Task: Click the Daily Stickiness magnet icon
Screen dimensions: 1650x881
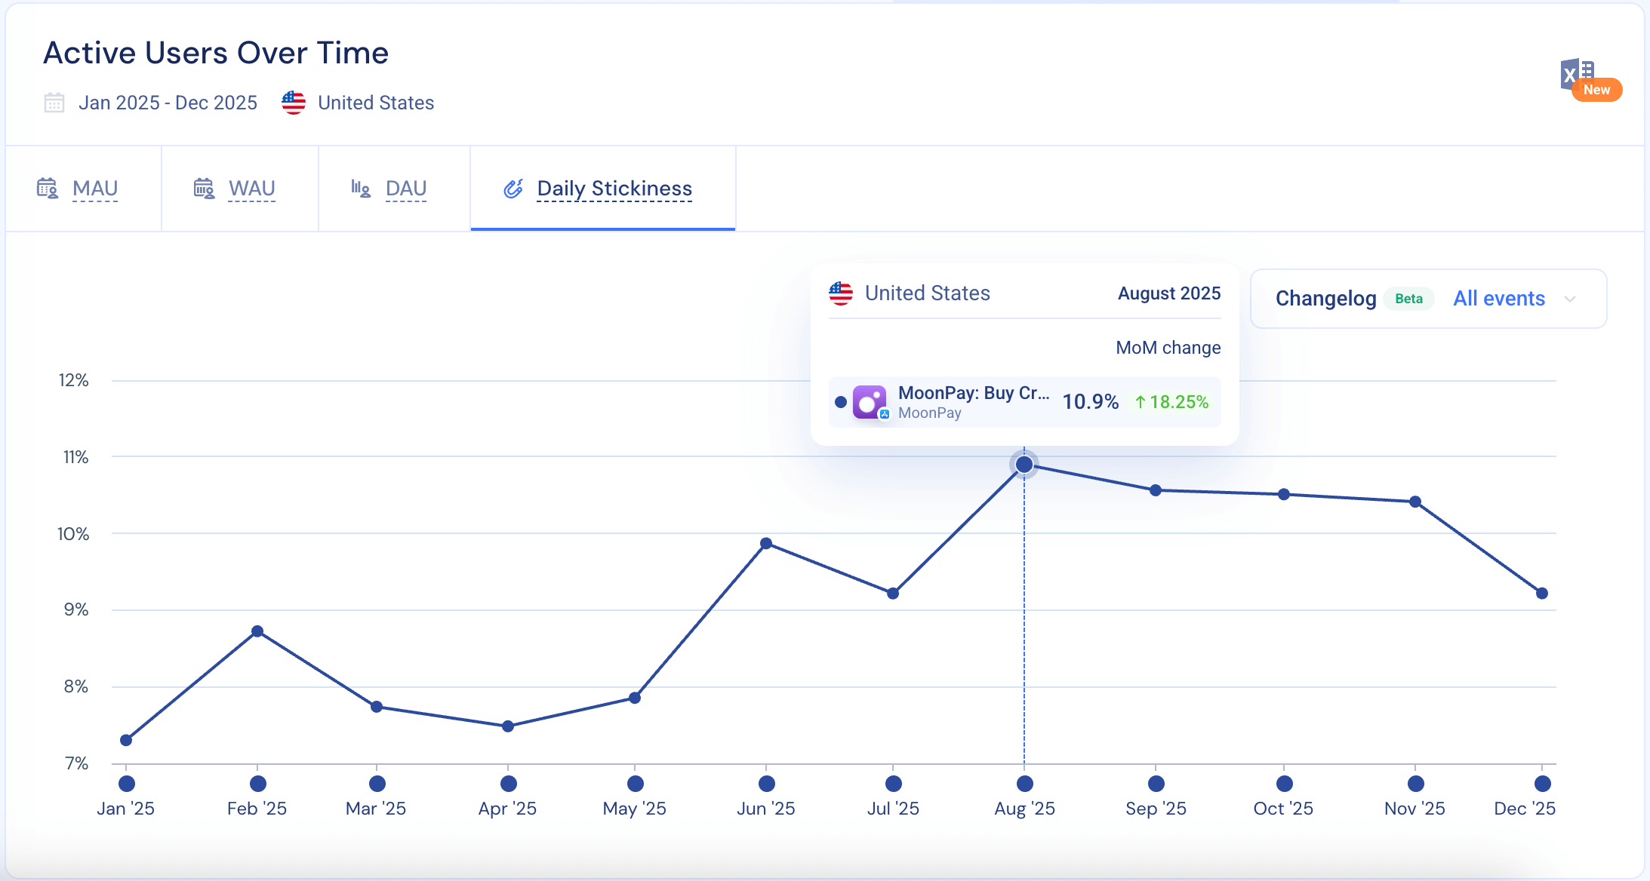Action: 513,189
